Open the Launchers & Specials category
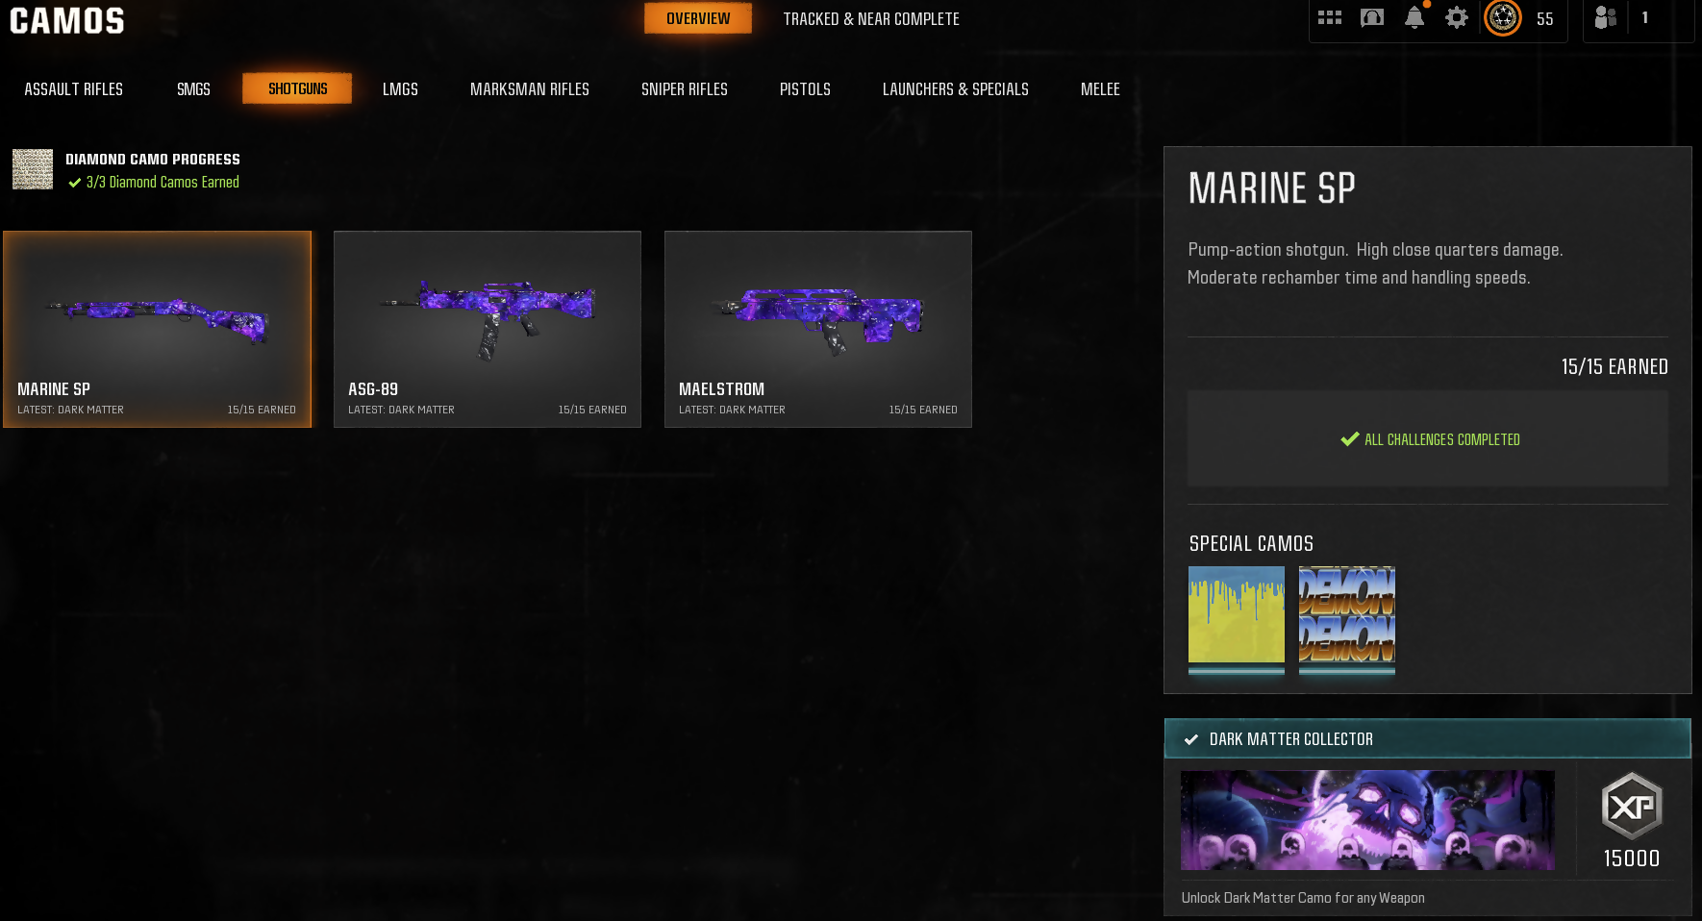Image resolution: width=1702 pixels, height=921 pixels. pos(956,89)
